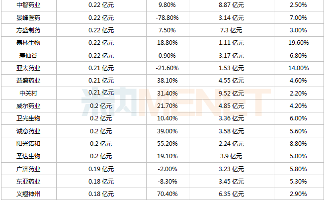Click the 圣达生物 company cell
Viewport: 325px width, 201px height.
[28, 156]
